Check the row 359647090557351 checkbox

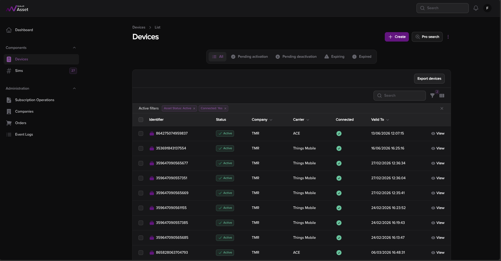pyautogui.click(x=141, y=178)
